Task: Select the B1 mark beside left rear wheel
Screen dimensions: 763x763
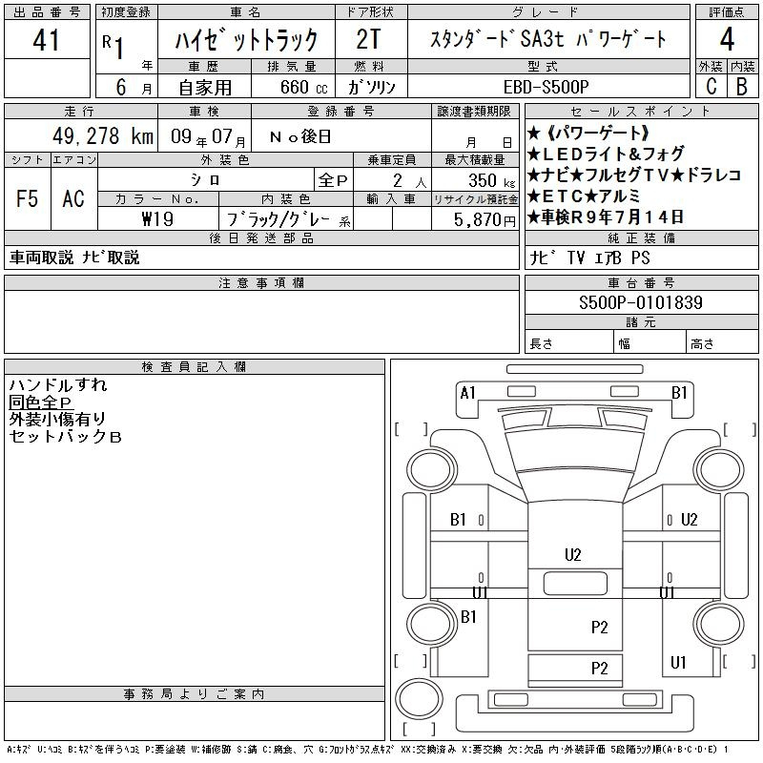Action: (x=468, y=617)
